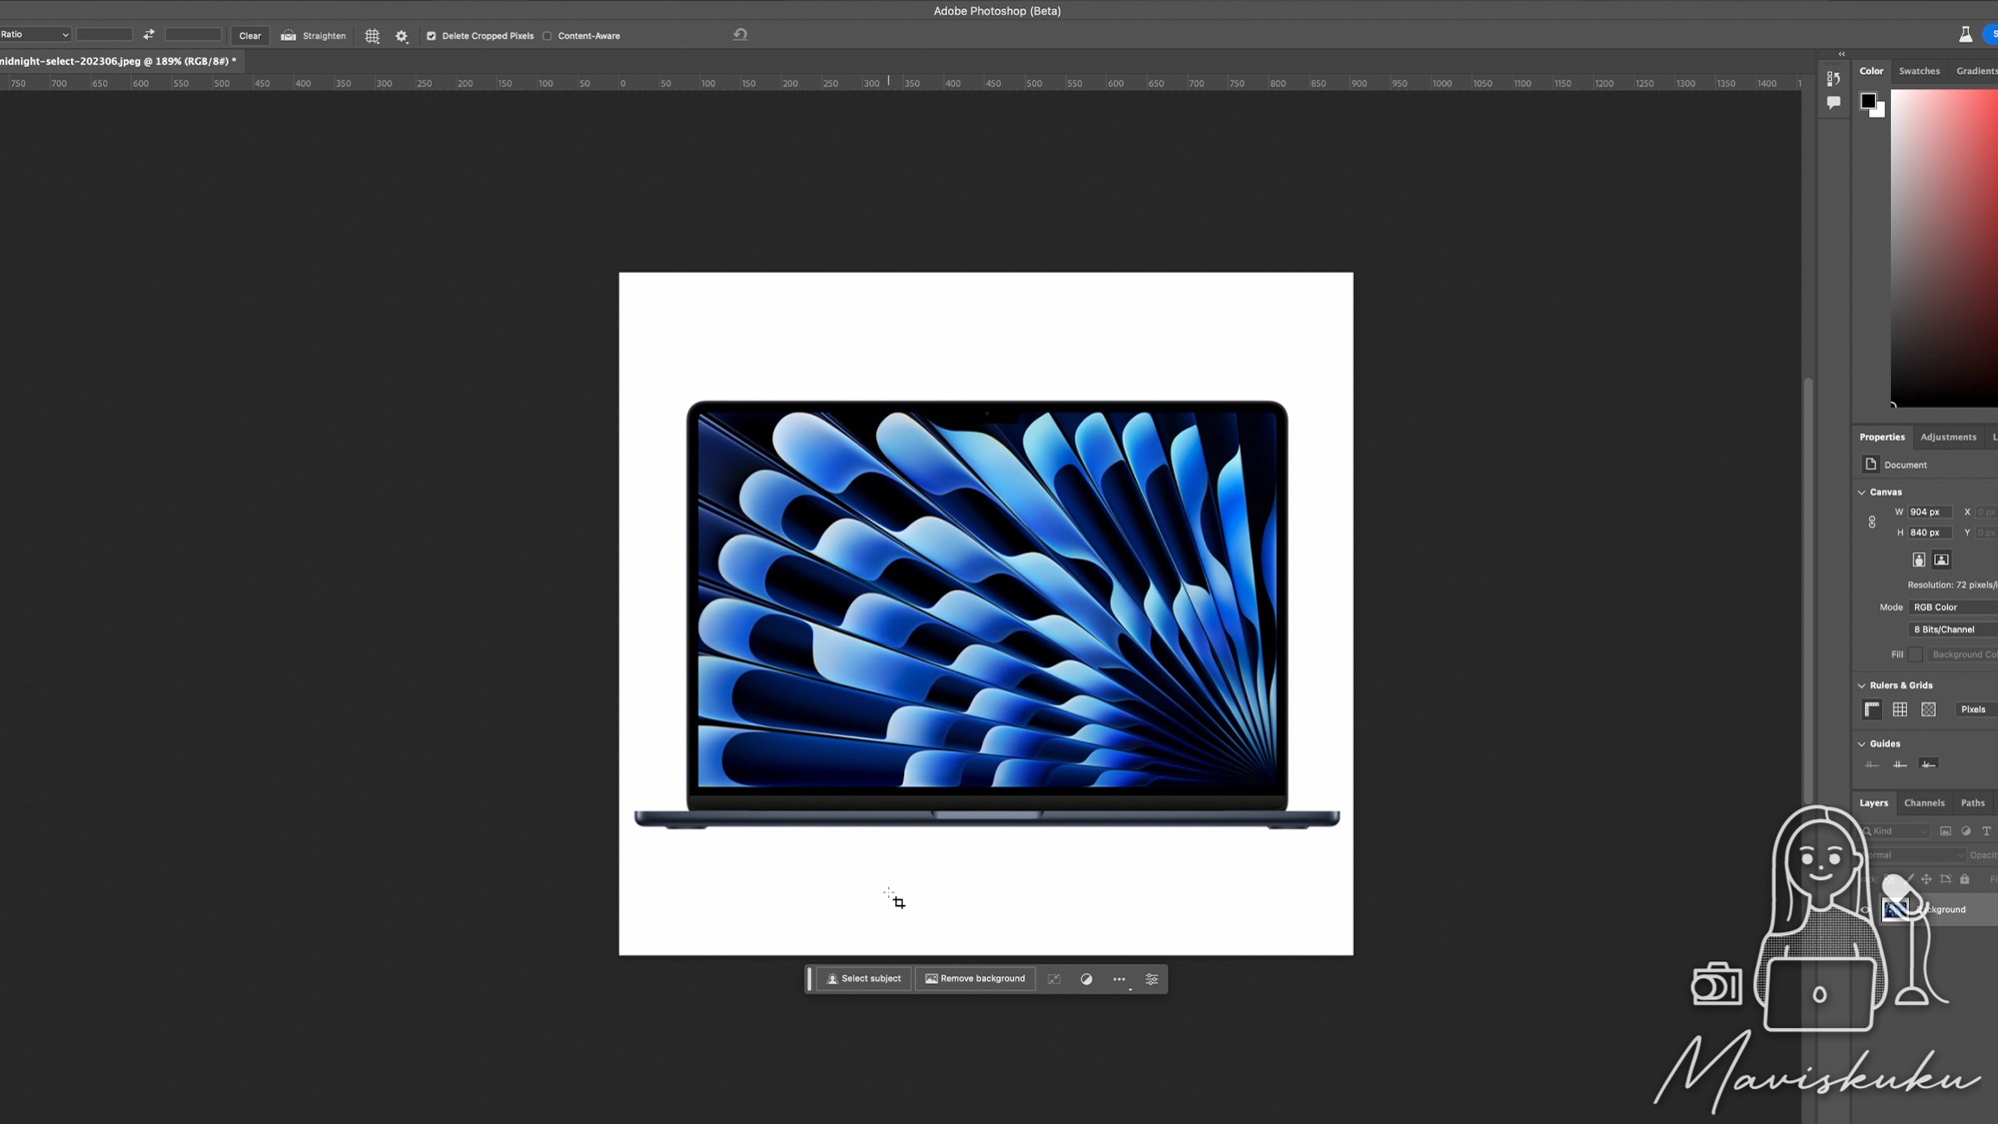Switch to the Gradients tab
The width and height of the screenshot is (1998, 1124).
point(1976,71)
